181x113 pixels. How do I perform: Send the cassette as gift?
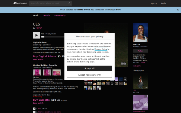click(x=38, y=103)
